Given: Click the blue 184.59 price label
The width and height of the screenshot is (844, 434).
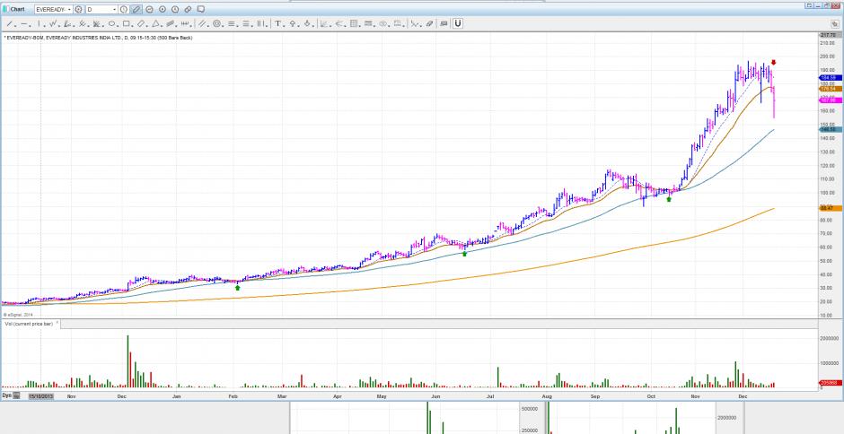Looking at the screenshot, I should pyautogui.click(x=831, y=78).
